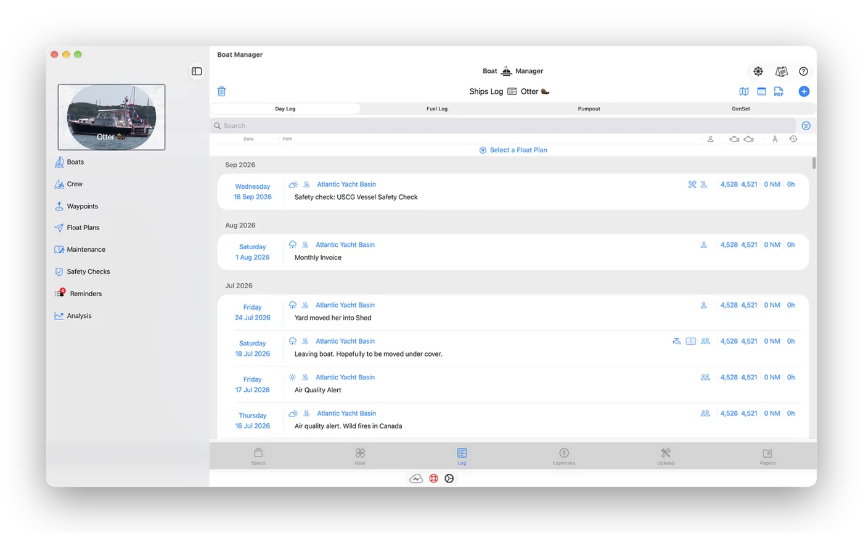Switch to GenSet tab
Viewport: 863px width, 533px height.
click(x=741, y=109)
